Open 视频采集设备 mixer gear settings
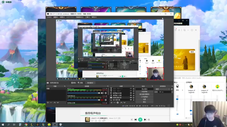 106,100
